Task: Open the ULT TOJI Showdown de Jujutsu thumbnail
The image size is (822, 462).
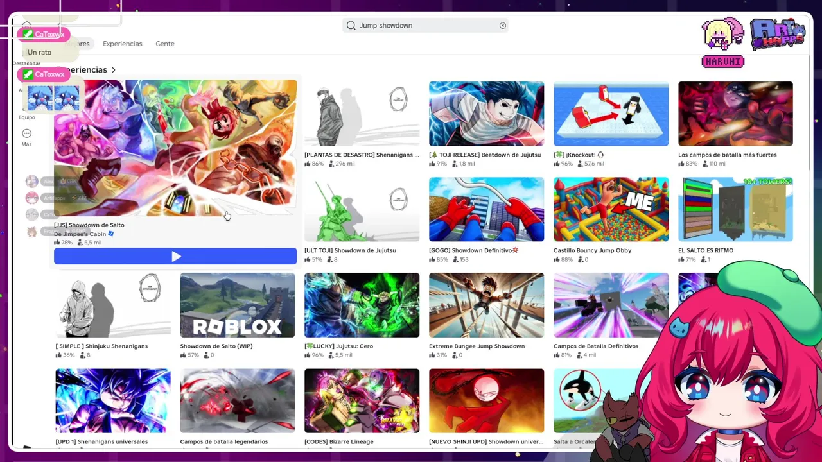Action: pos(362,209)
